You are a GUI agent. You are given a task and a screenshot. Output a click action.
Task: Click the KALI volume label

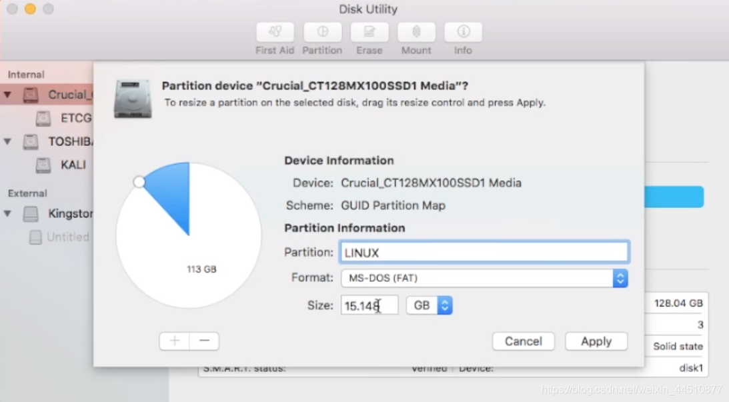pyautogui.click(x=73, y=165)
